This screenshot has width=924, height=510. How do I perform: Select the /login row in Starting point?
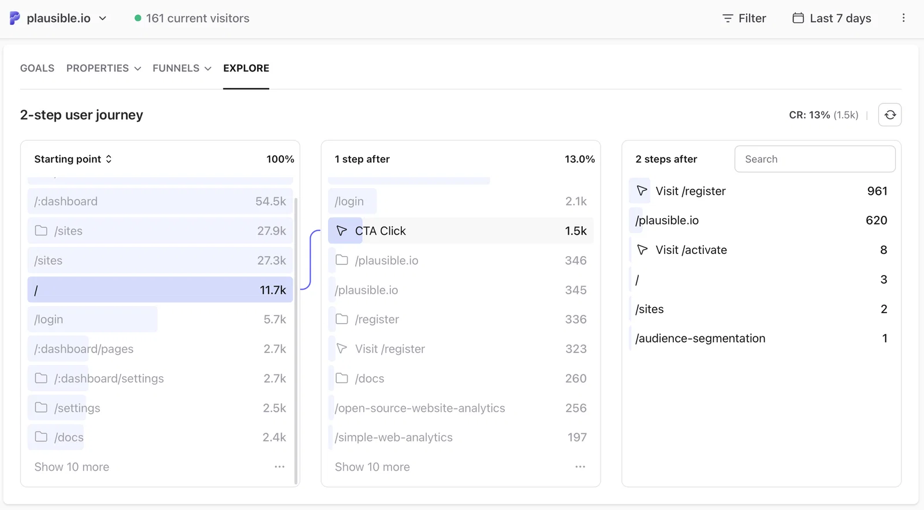(x=160, y=320)
